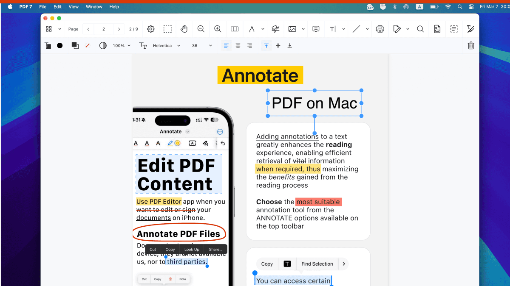Click the zoom out magnifier

[x=201, y=29]
